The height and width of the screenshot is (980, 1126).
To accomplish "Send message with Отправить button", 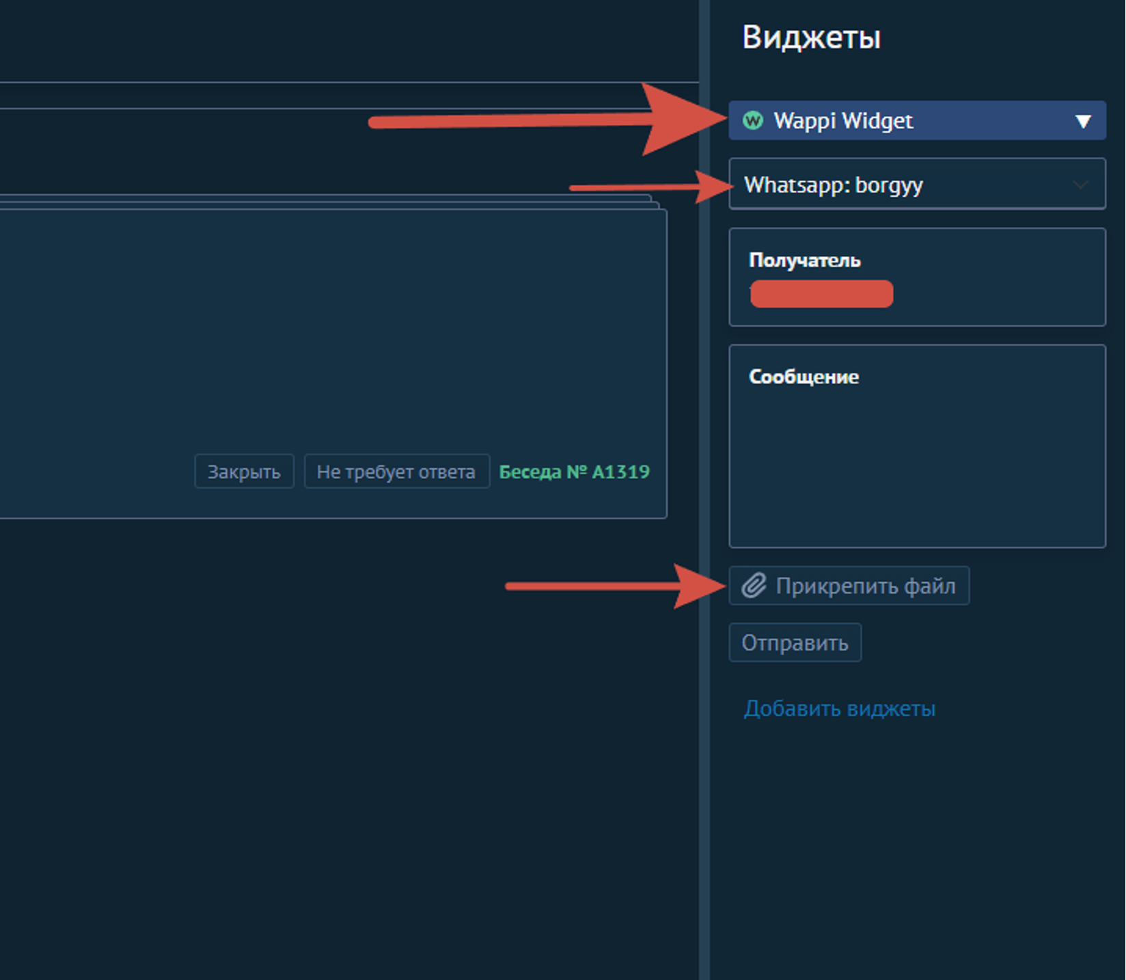I will click(x=795, y=642).
